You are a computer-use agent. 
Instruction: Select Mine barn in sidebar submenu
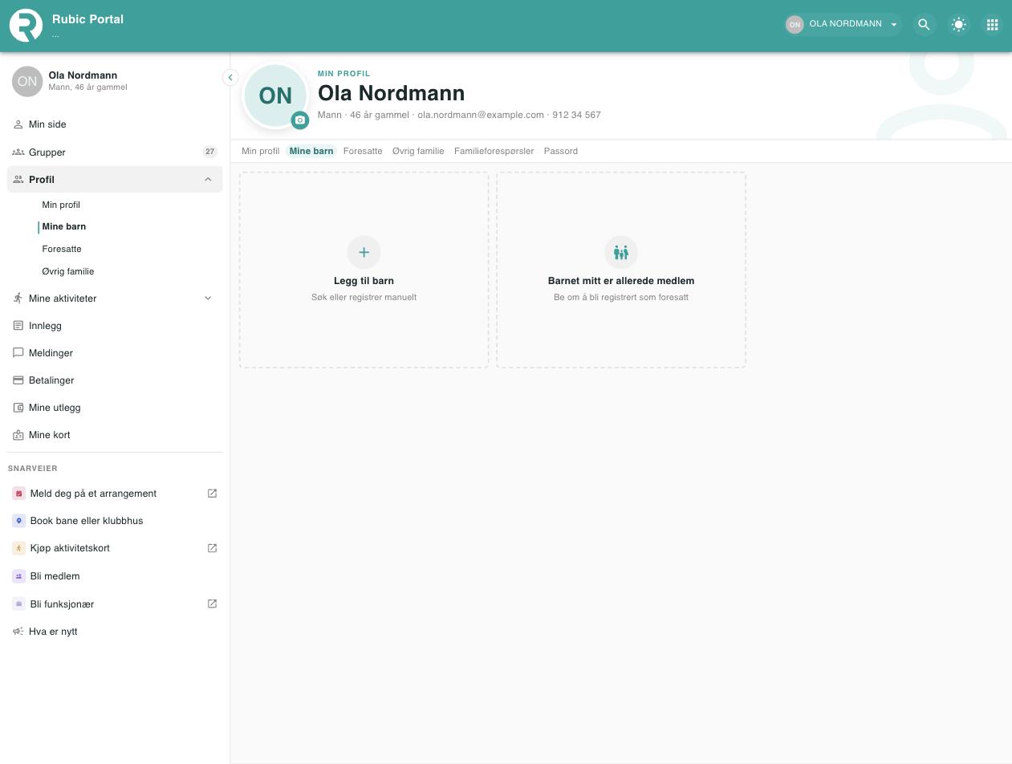(64, 226)
